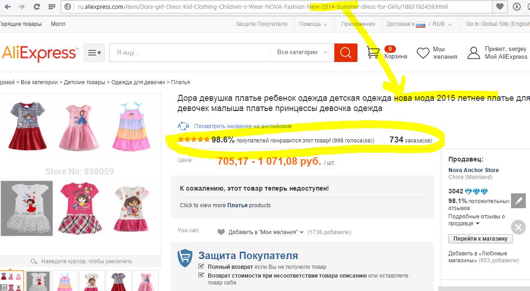Click the browser URL address bar

tap(276, 7)
